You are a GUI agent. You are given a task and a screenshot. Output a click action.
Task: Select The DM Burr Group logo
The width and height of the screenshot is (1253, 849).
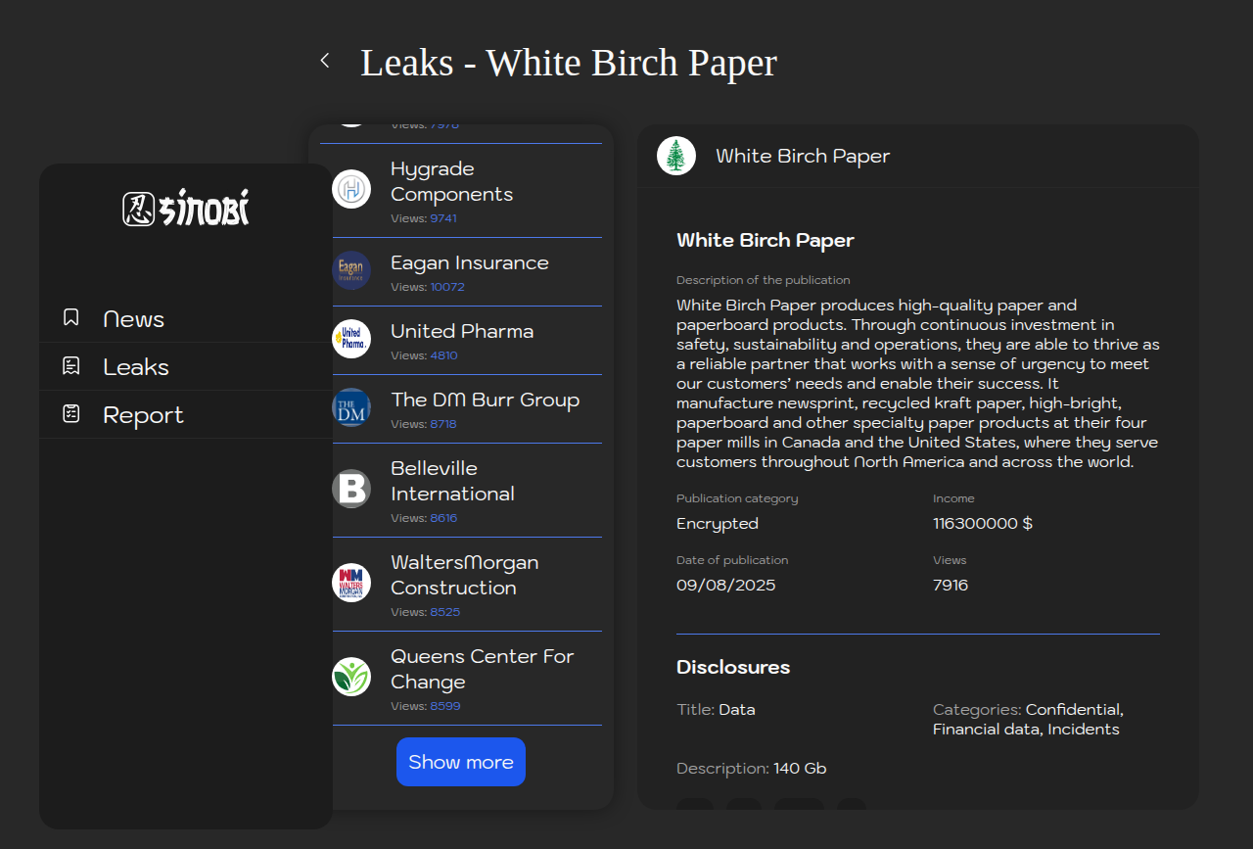pyautogui.click(x=351, y=407)
